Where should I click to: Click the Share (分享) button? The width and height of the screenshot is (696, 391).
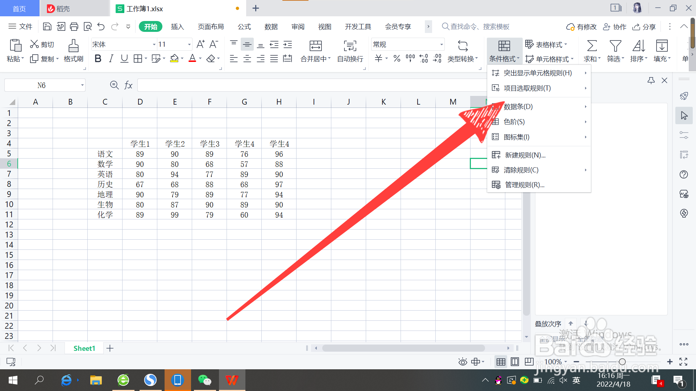pos(644,27)
